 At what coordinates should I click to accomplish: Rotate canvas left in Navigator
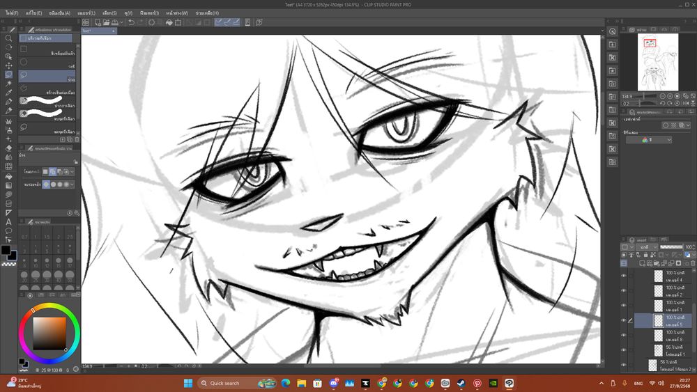coord(662,103)
